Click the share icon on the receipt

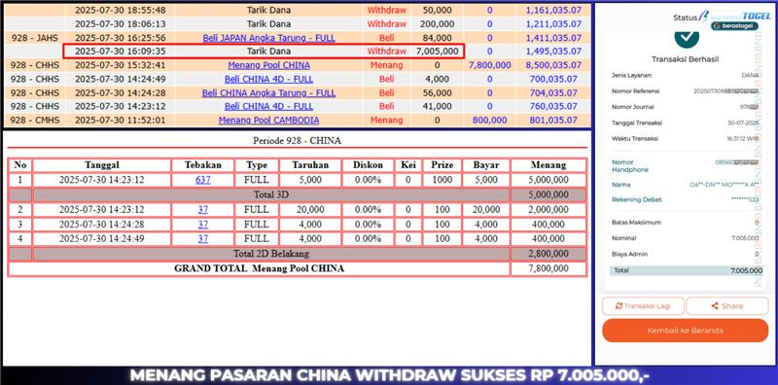coord(715,306)
